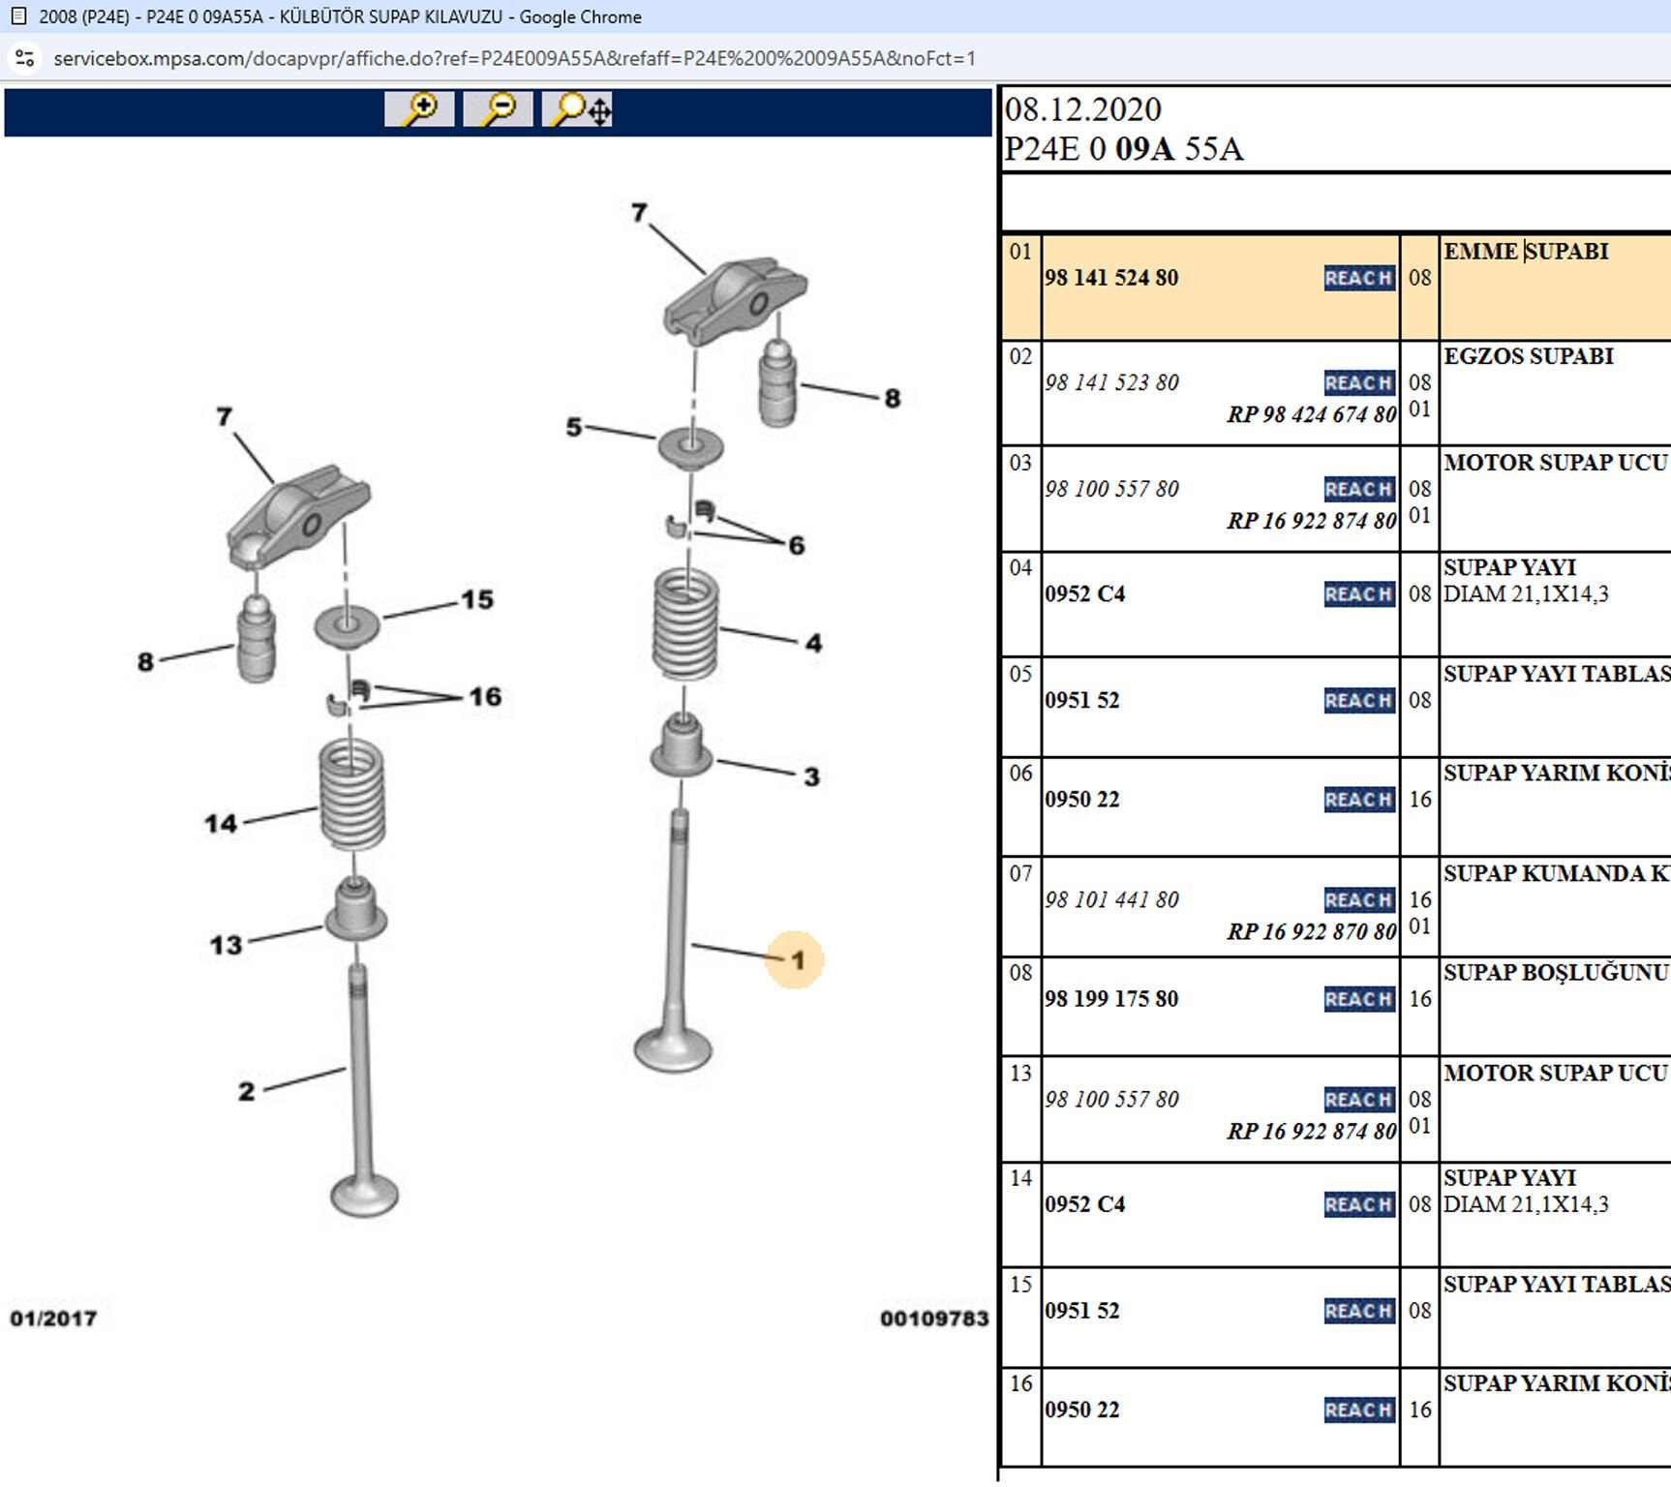The height and width of the screenshot is (1487, 1671).
Task: Click REACH badge in row 05
Action: tap(1358, 700)
